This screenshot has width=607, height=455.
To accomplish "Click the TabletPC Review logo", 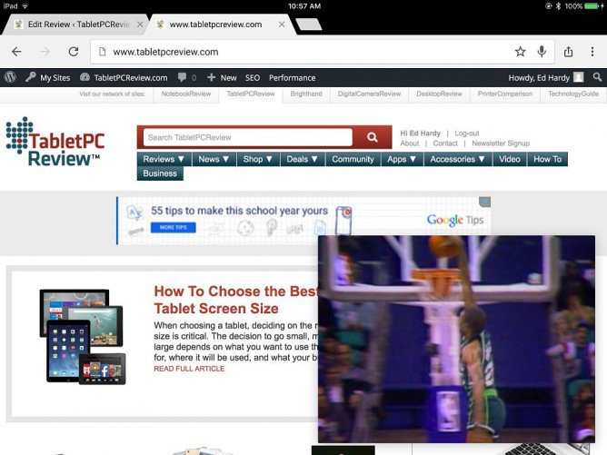I will [55, 142].
